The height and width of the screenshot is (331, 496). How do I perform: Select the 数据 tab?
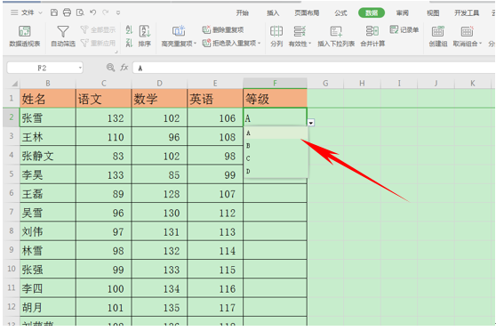372,13
